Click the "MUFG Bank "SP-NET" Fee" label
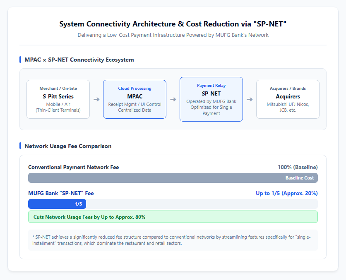The height and width of the screenshot is (280, 346). coord(61,194)
